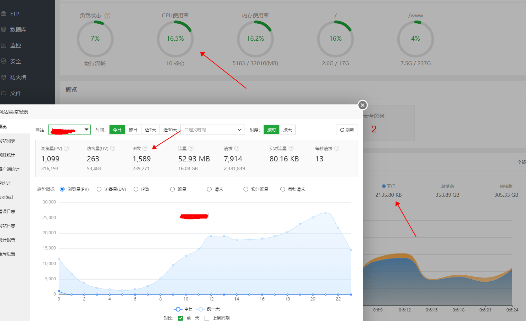Click the / disk 16% gauge
526x321 pixels.
335,39
